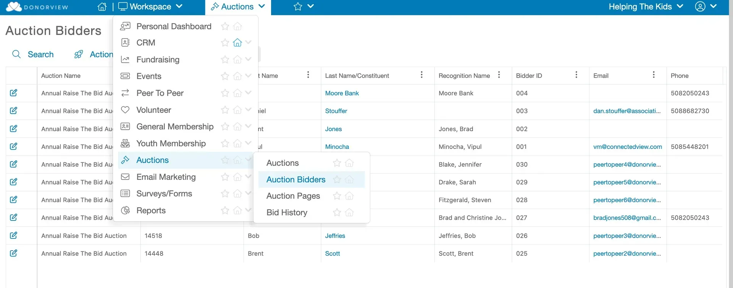
Task: Set Bid History as the home page
Action: click(349, 212)
